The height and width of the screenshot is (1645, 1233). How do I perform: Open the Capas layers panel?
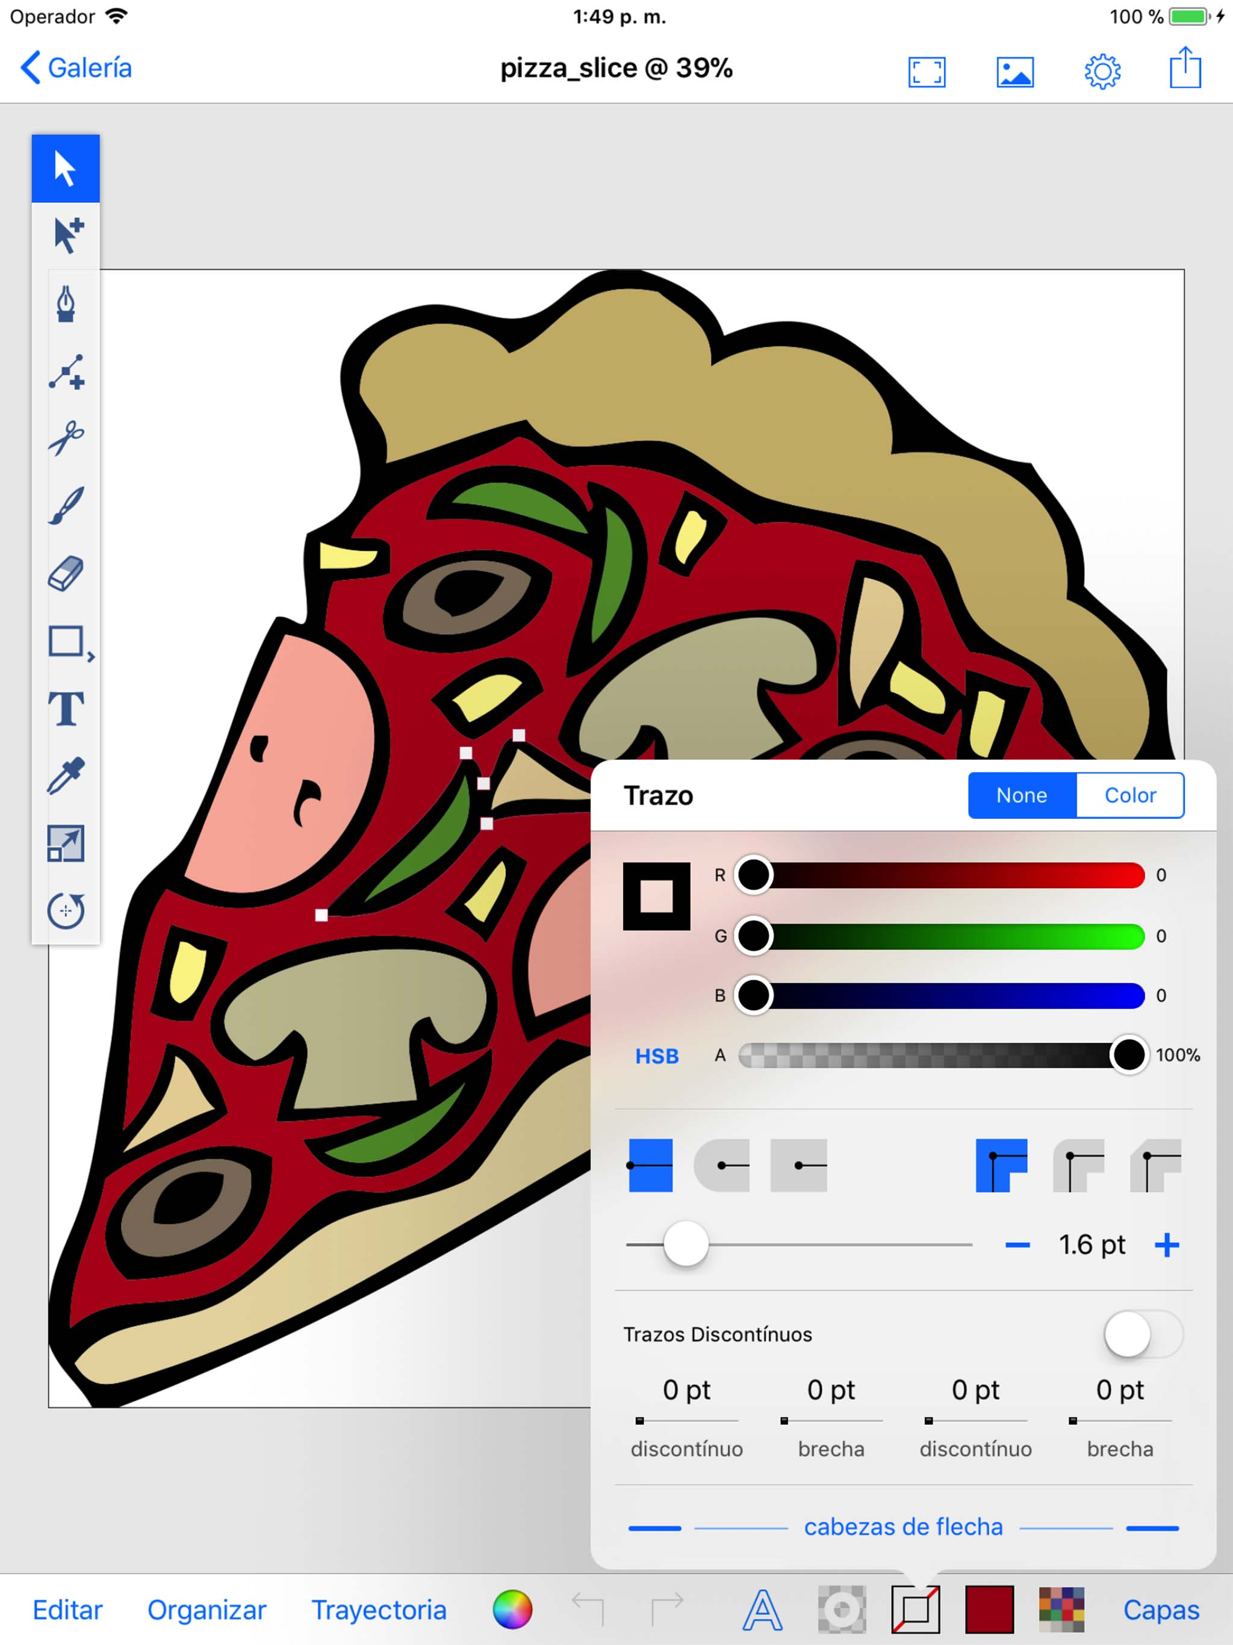(x=1160, y=1610)
